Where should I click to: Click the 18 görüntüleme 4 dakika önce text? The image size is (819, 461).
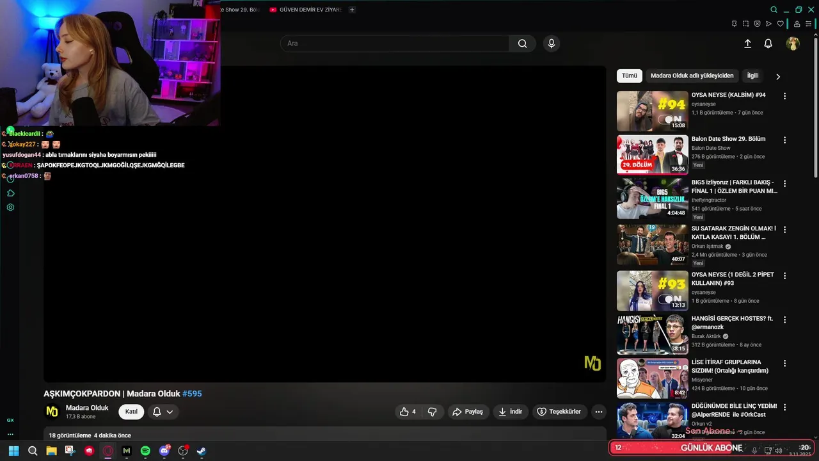(90, 435)
